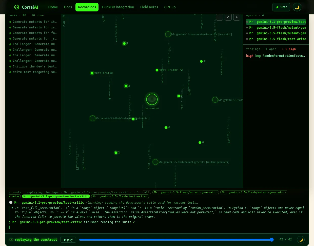Open DuckDB integration page
This screenshot has height=246, width=314.
118,7
